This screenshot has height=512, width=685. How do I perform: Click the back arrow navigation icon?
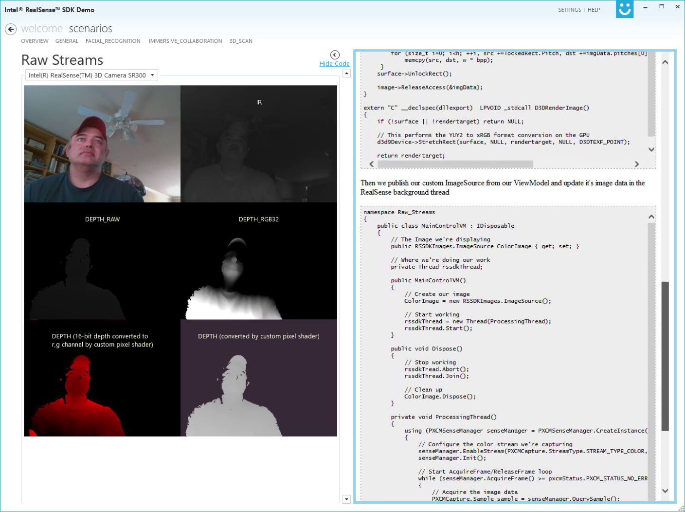click(11, 29)
